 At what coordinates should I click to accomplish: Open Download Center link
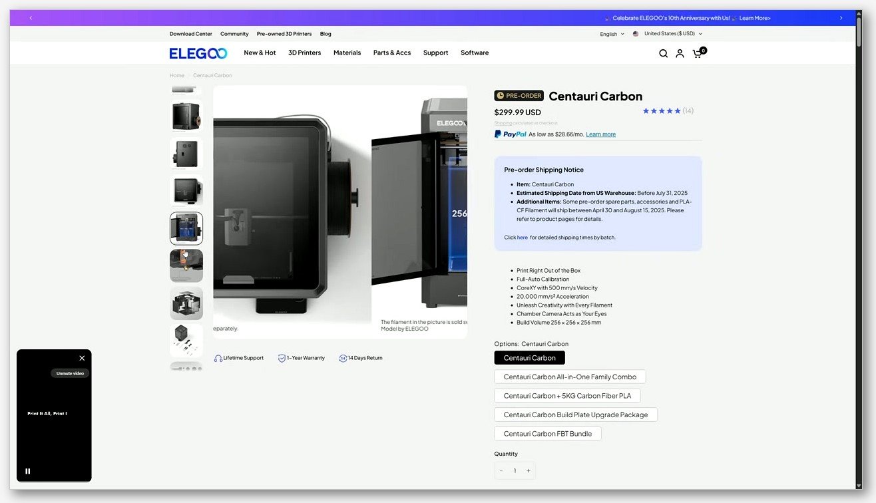[x=191, y=34]
